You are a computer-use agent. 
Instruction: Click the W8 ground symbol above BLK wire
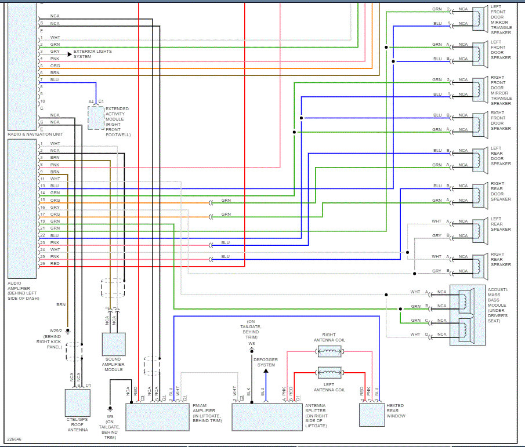pos(252,350)
